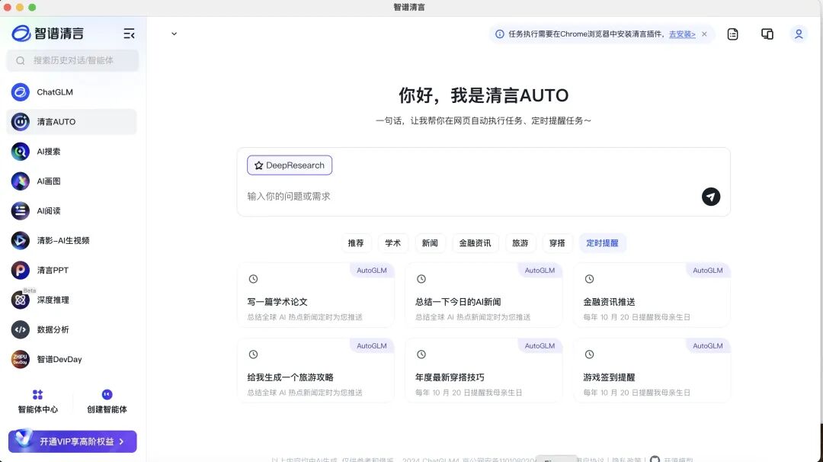Choose the 总结一下今日的AI新闻 card

484,296
